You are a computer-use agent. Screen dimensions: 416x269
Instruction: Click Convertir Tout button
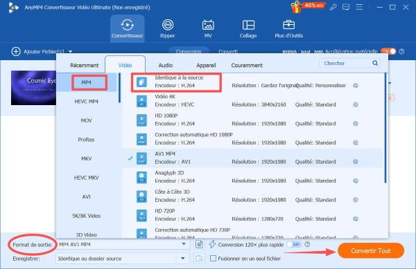click(371, 251)
